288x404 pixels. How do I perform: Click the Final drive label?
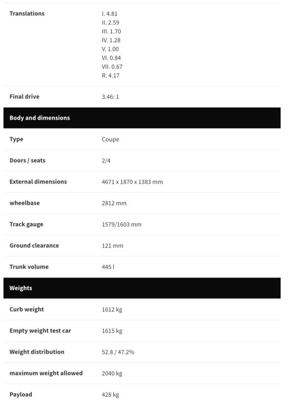pyautogui.click(x=24, y=97)
